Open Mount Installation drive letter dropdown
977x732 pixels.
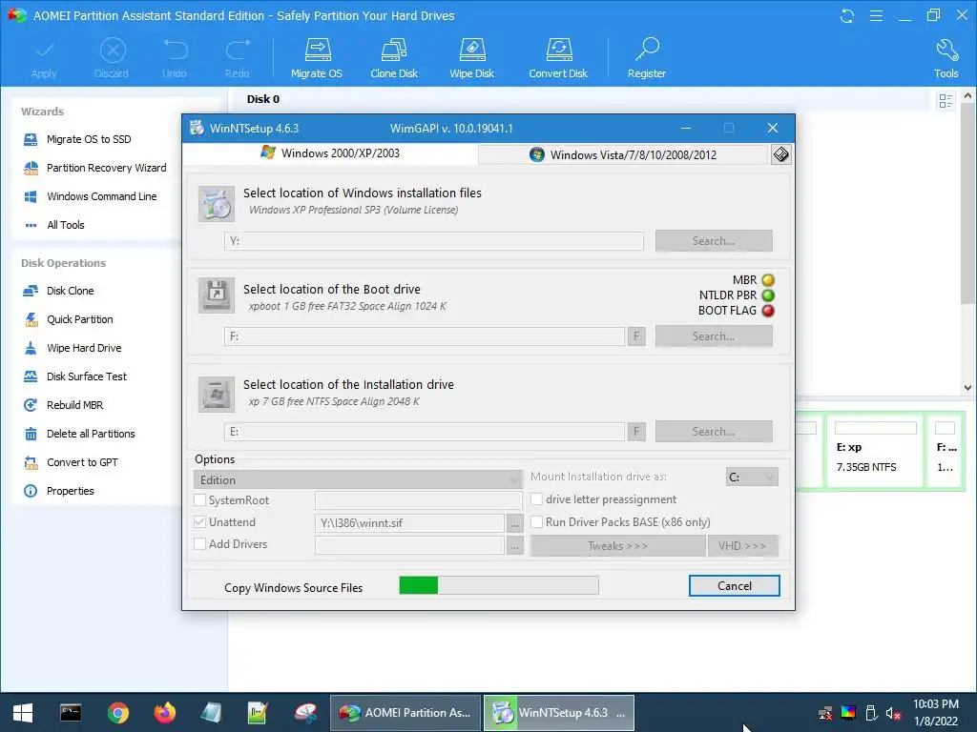(752, 478)
